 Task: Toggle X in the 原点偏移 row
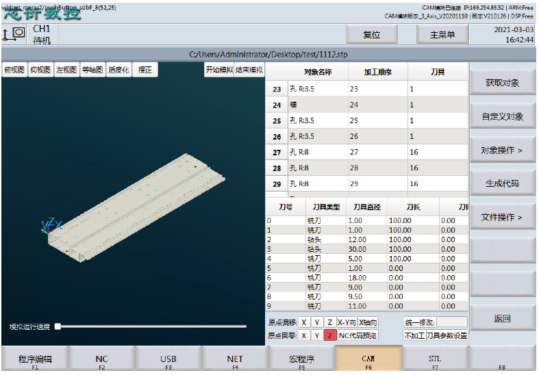(x=304, y=322)
